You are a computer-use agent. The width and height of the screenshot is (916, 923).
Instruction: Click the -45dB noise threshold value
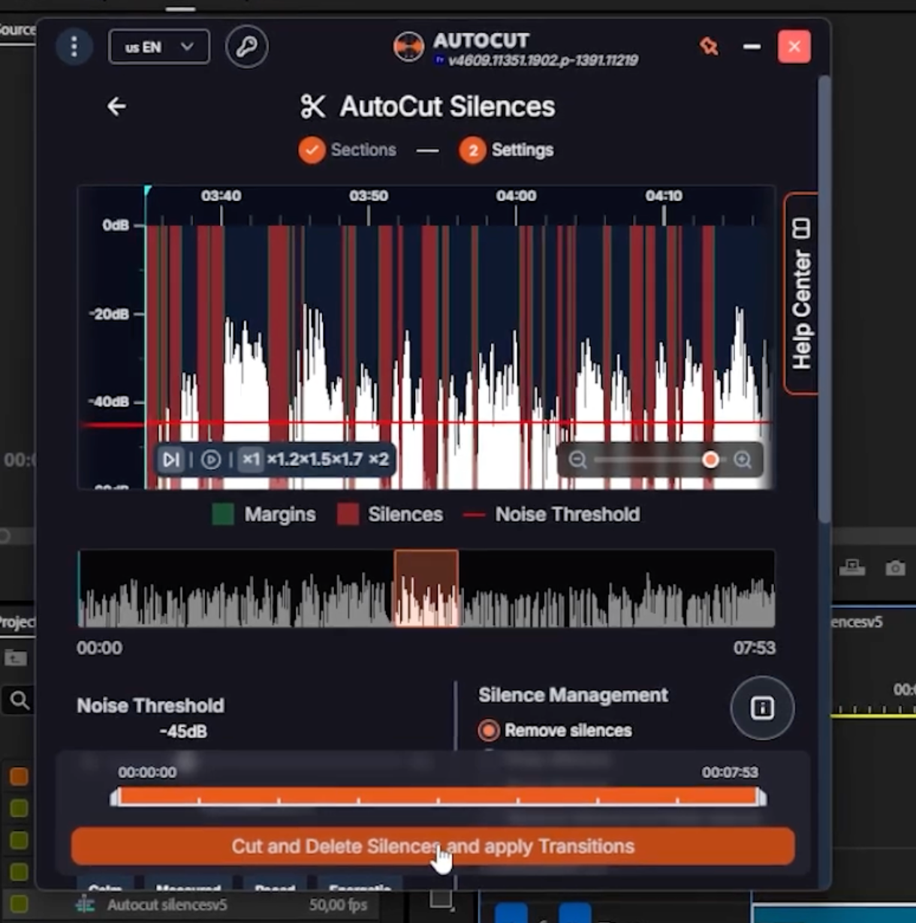pos(183,732)
